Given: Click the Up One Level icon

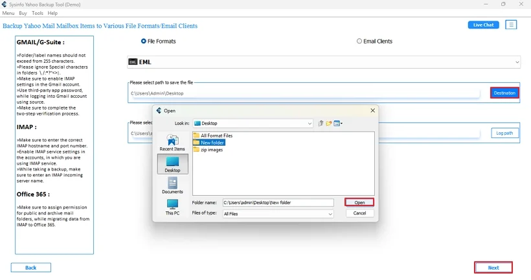Looking at the screenshot, I should coord(321,123).
